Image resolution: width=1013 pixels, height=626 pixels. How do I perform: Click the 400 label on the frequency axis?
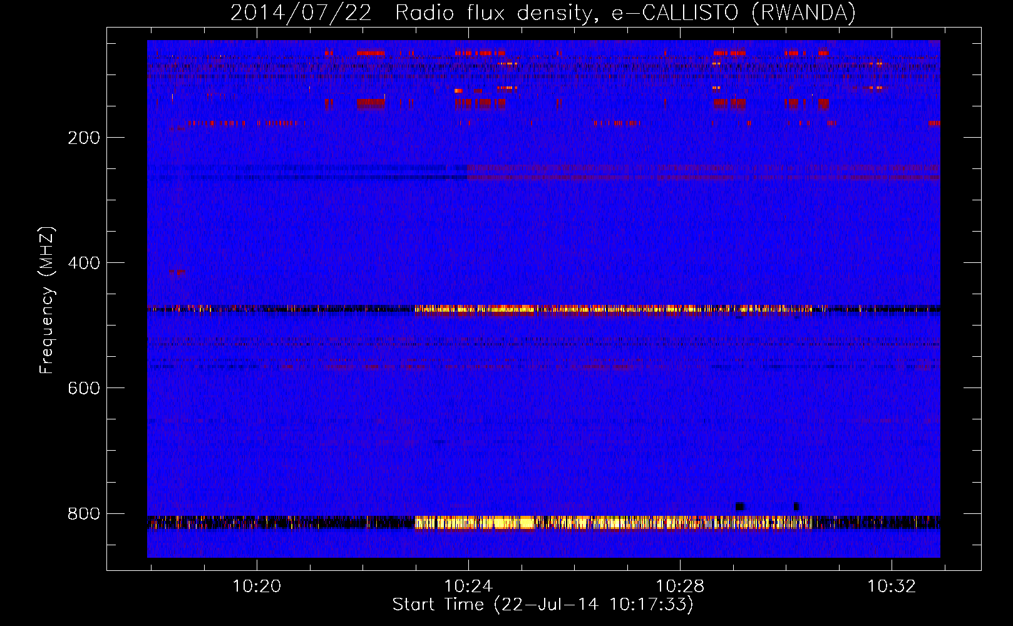click(x=83, y=263)
